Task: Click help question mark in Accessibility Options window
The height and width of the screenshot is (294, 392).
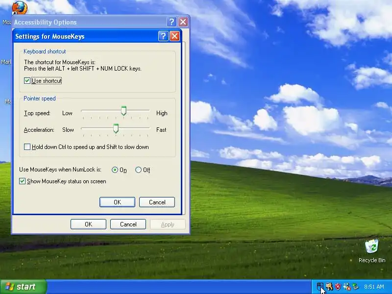Action: point(171,22)
